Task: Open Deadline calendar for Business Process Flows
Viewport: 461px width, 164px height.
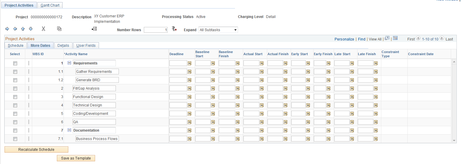Action: pyautogui.click(x=190, y=139)
